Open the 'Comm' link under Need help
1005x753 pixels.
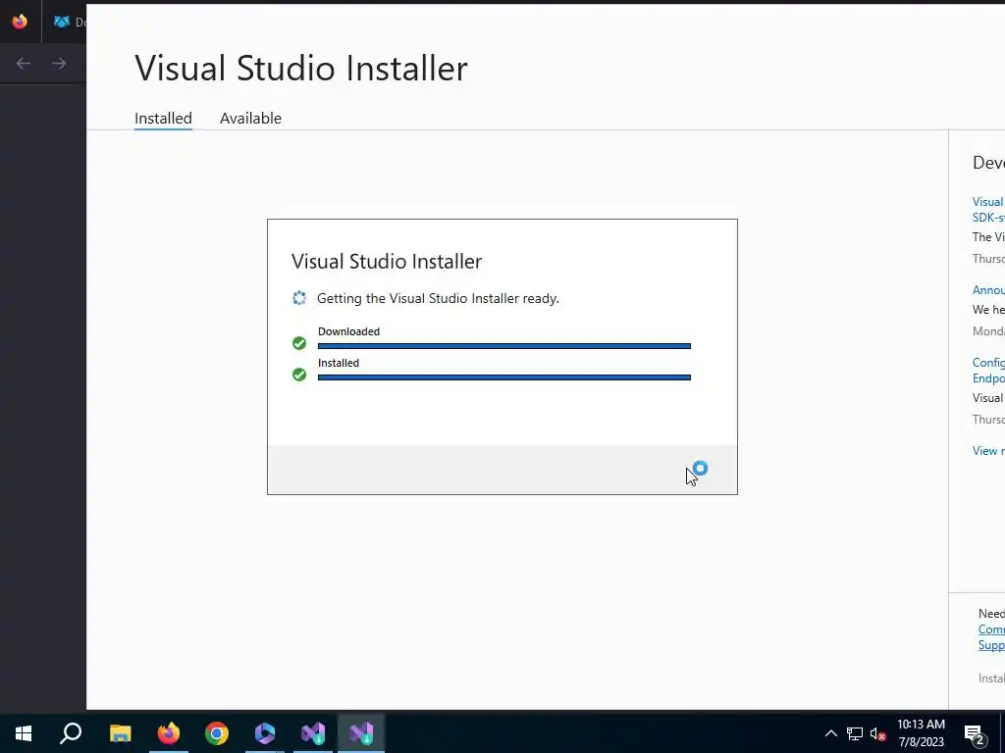(991, 629)
